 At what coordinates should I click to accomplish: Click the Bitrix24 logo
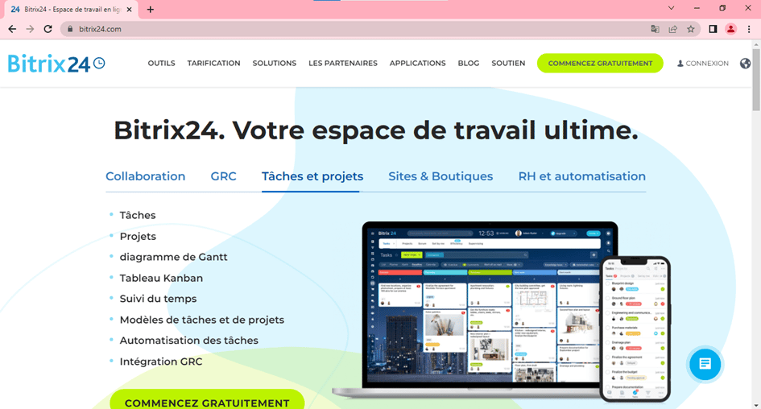coord(56,64)
